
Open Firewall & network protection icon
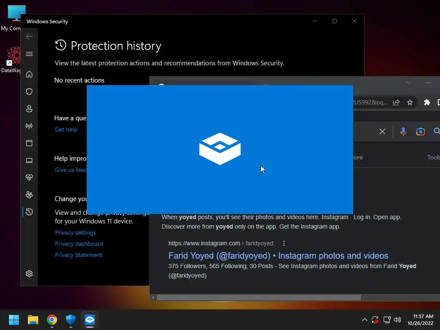click(29, 126)
